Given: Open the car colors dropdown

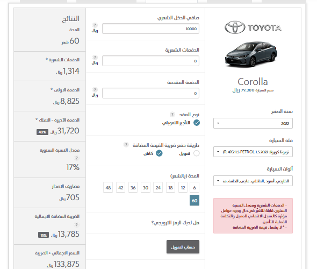Looking at the screenshot, I should point(253,181).
